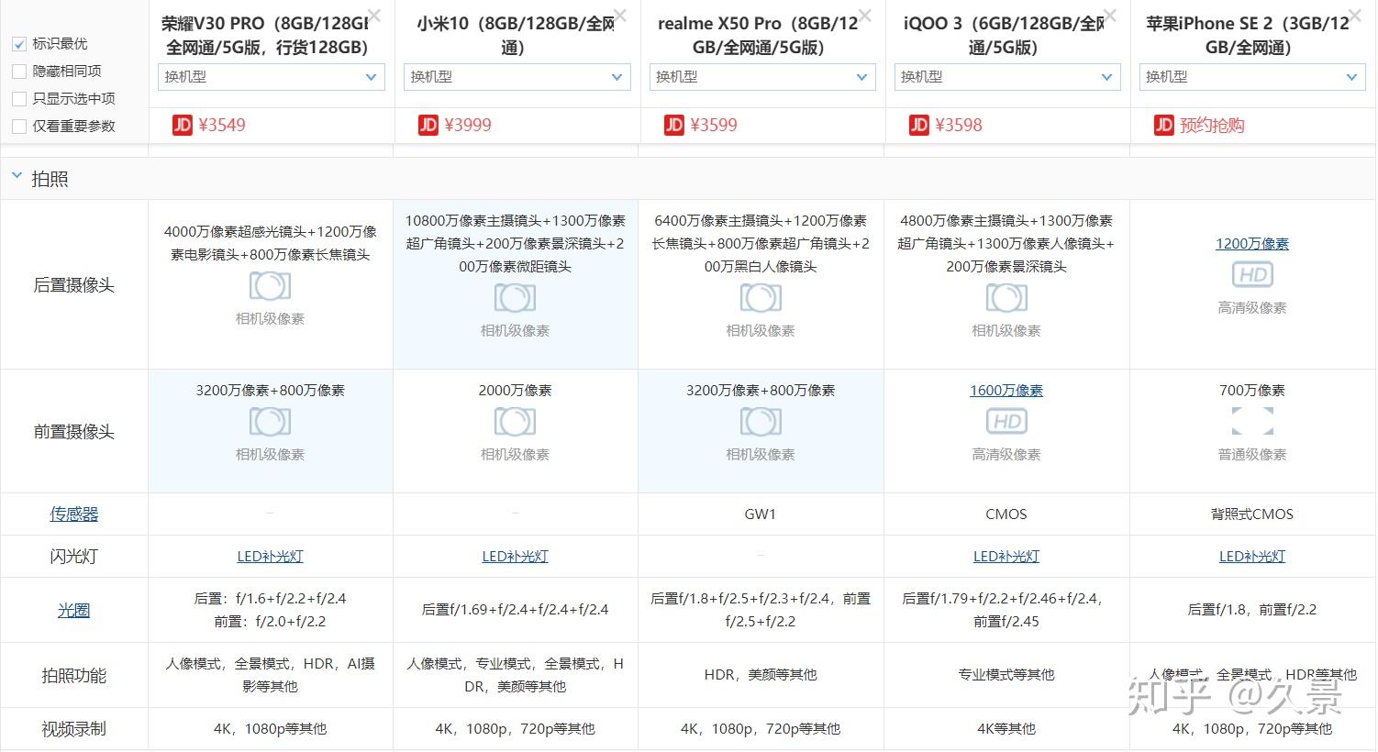The image size is (1378, 752).
Task: Click the 专业模式等其他 cell
Action: (1006, 674)
